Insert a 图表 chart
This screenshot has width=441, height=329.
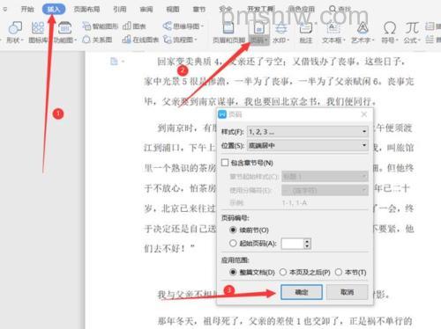click(134, 26)
